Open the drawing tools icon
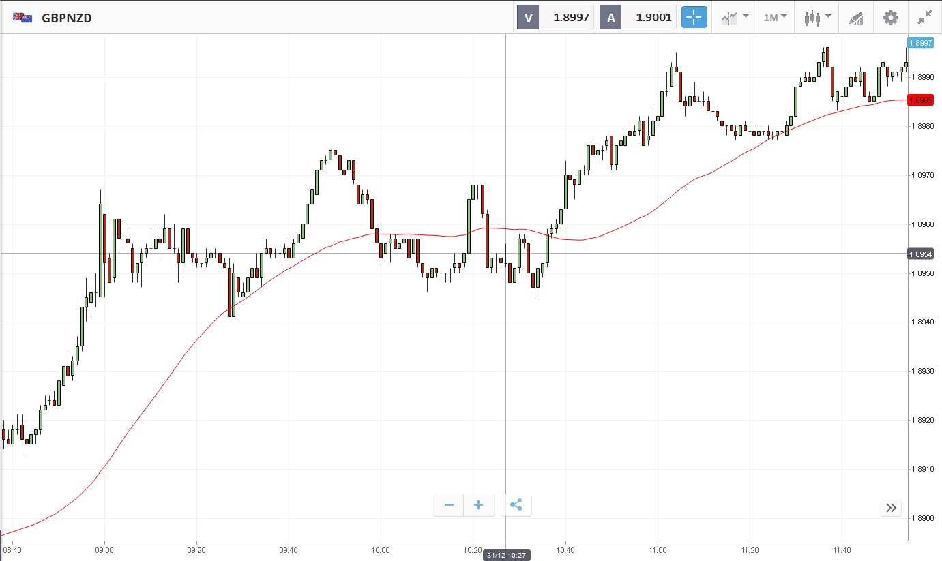Image resolution: width=942 pixels, height=561 pixels. pos(856,18)
